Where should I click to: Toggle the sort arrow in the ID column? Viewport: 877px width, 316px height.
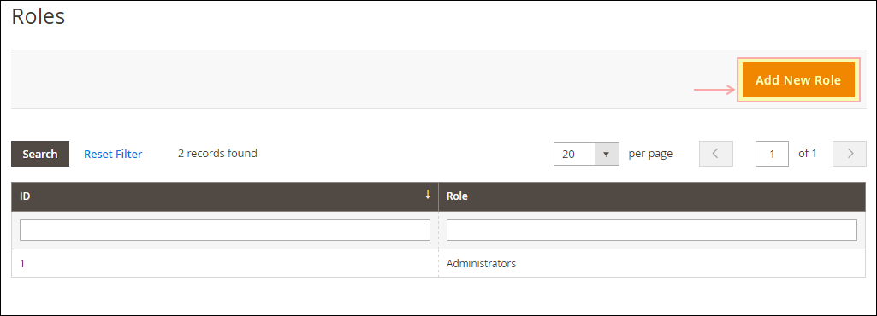click(428, 194)
